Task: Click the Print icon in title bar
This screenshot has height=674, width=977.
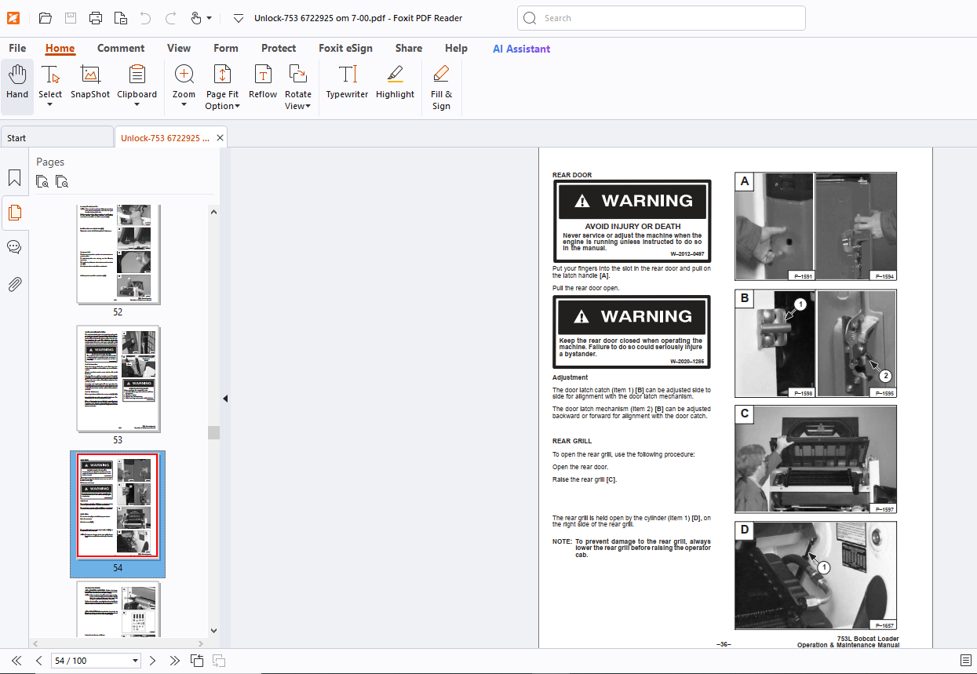Action: pos(95,18)
